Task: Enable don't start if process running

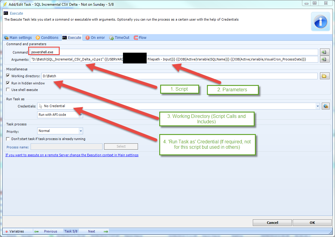Action: (8, 139)
